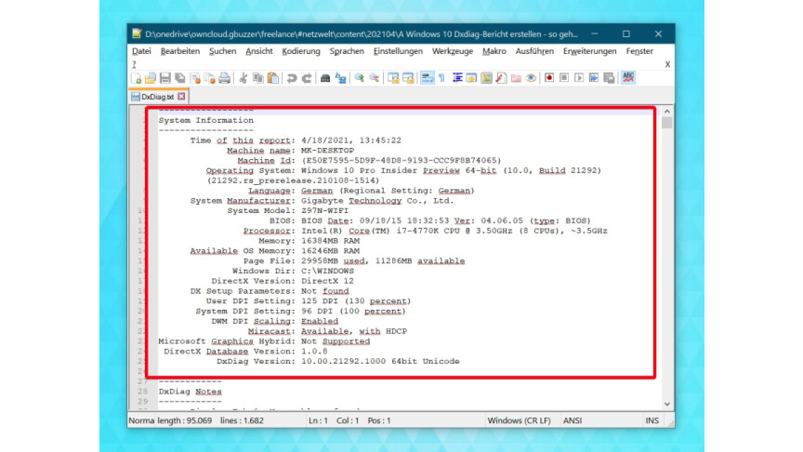Close the DxDiag.txt tab with its red X
This screenshot has width=803, height=452.
click(x=181, y=97)
